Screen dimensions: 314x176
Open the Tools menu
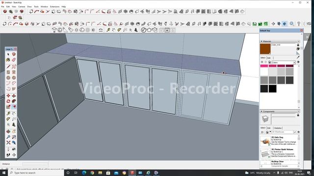(36, 6)
